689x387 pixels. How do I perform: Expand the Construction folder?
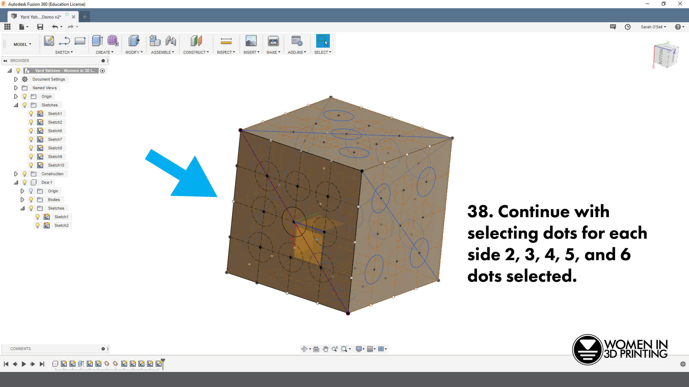[16, 174]
